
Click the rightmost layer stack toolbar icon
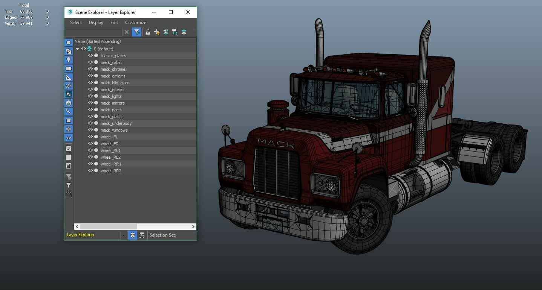(x=184, y=32)
